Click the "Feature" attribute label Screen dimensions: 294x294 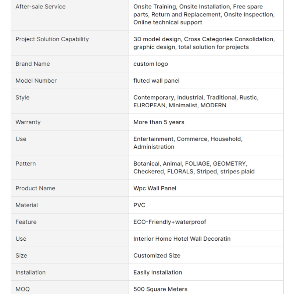click(26, 222)
